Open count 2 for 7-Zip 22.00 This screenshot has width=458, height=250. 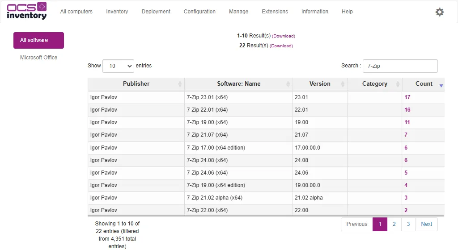[406, 210]
